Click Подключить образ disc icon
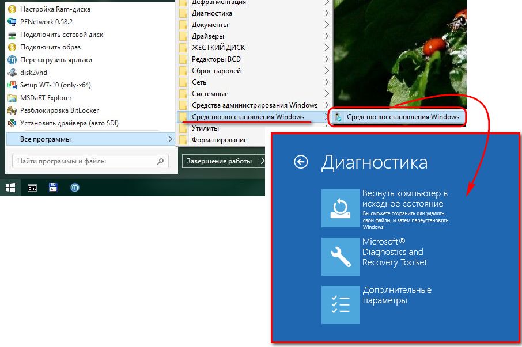The height and width of the screenshot is (347, 522). point(12,47)
